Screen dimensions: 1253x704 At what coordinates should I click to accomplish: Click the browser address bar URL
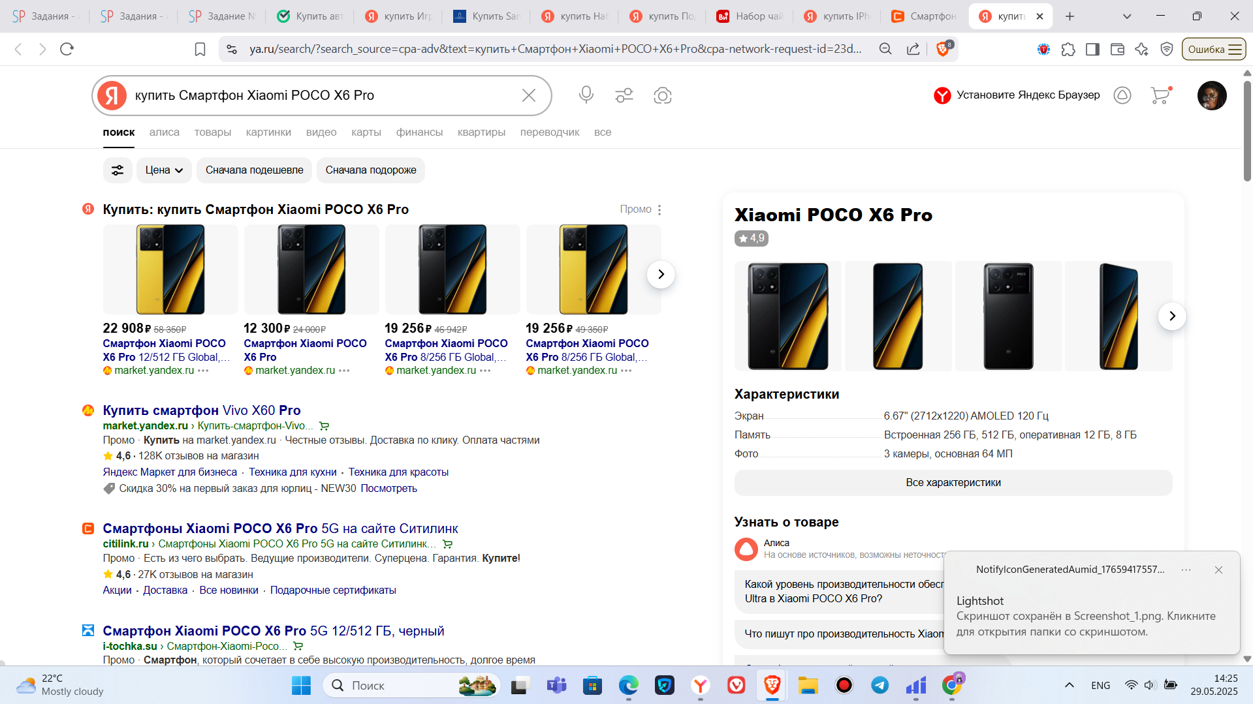[x=555, y=49]
